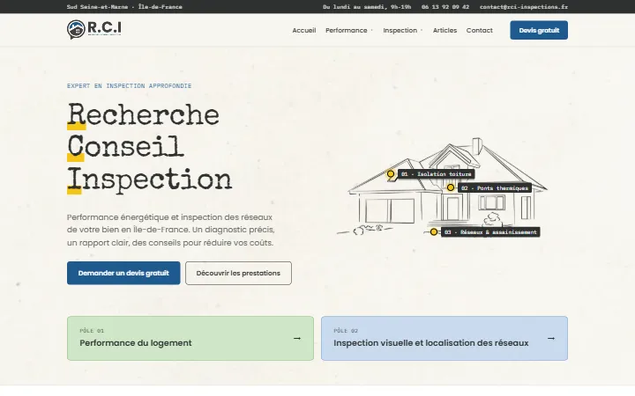Click the Du lundi au samedi hours text
The image size is (635, 396).
coord(367,7)
